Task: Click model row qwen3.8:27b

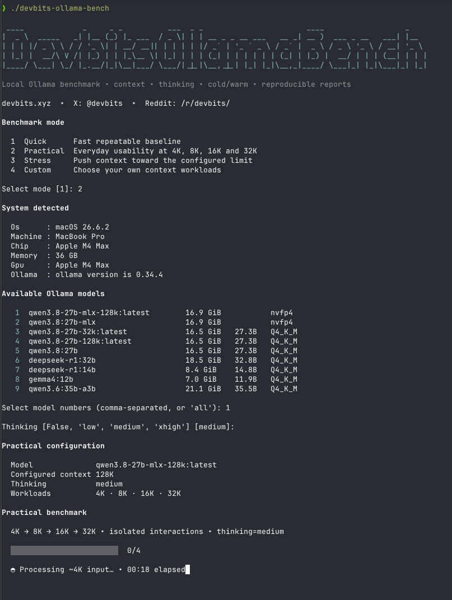Action: [x=156, y=351]
